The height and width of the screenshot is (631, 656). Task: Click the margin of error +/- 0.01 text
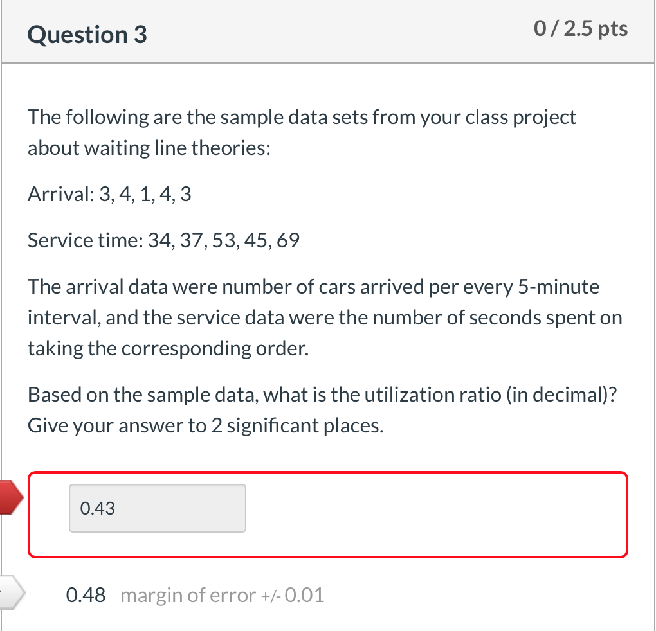[x=222, y=594]
